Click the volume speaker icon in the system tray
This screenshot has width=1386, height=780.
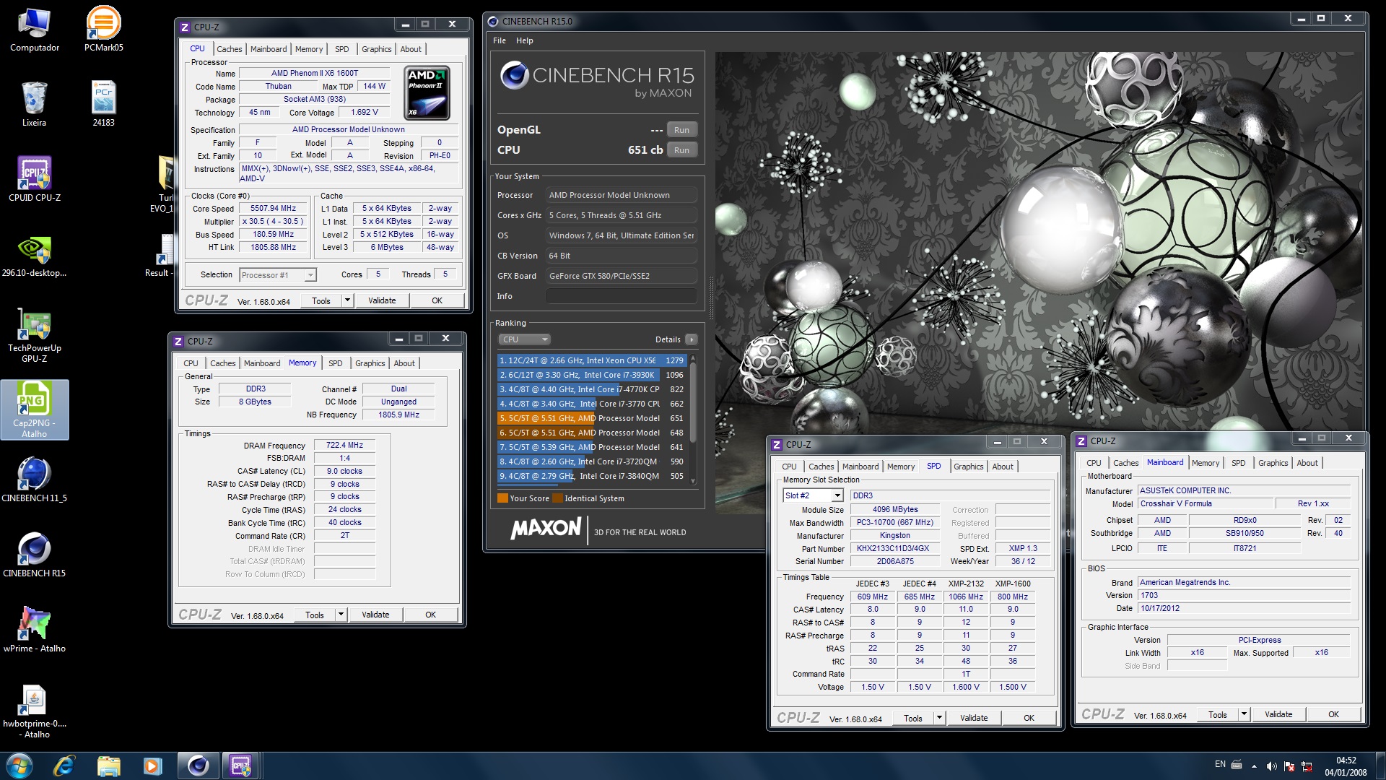pos(1271,766)
